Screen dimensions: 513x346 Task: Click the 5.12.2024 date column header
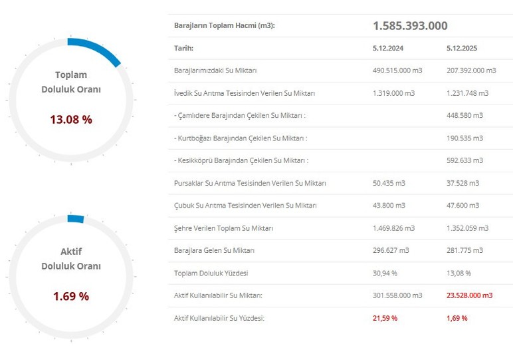point(388,49)
